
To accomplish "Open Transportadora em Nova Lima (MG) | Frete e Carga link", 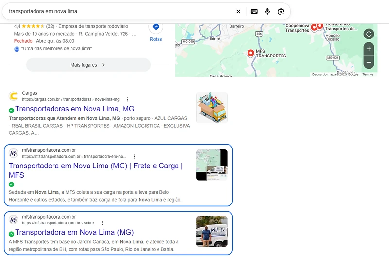I will tap(96, 170).
